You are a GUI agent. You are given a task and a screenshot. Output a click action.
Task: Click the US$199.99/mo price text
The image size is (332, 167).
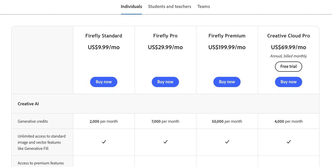(x=227, y=47)
